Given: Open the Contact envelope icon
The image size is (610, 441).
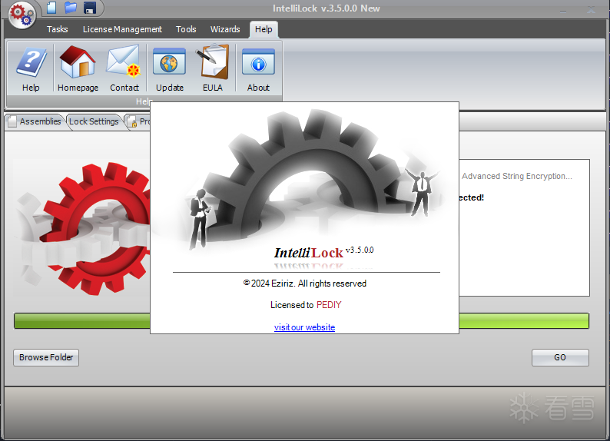Looking at the screenshot, I should 124,68.
